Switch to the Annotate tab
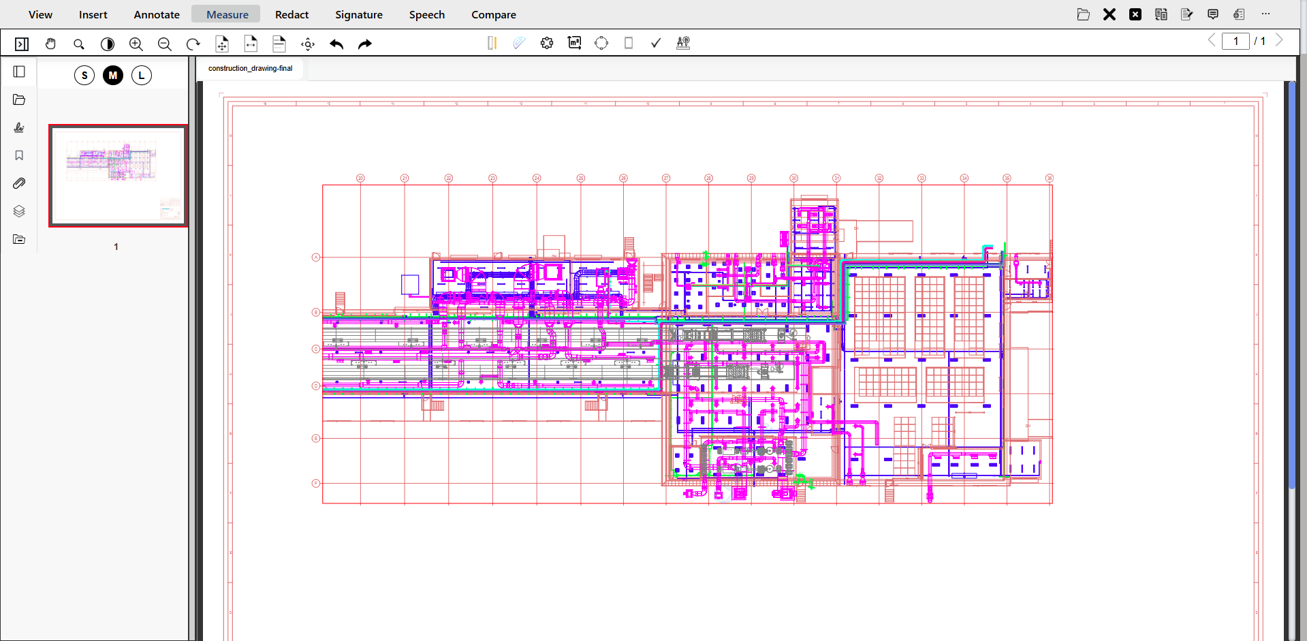1307x641 pixels. (157, 14)
